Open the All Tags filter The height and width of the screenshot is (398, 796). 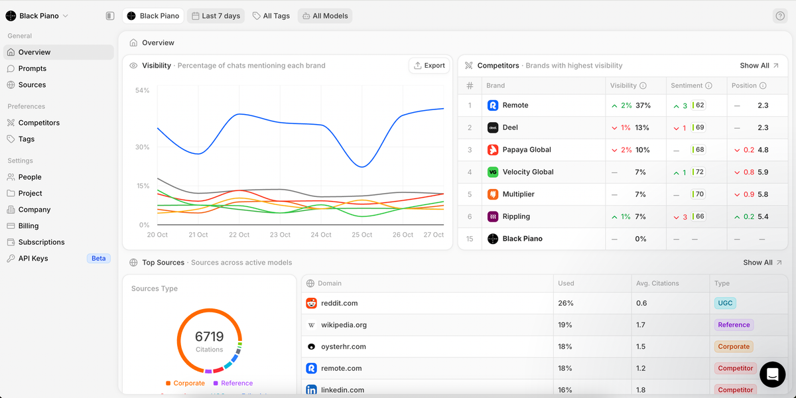(271, 16)
